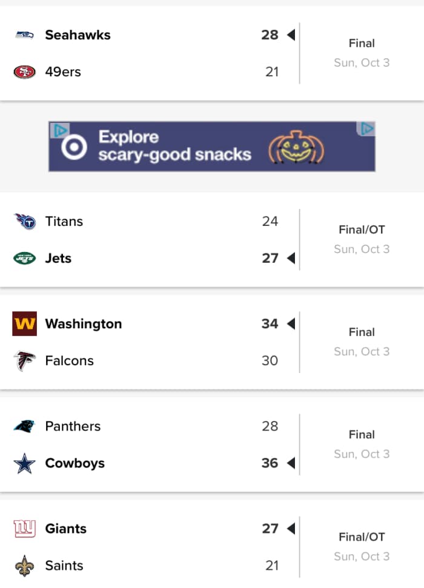The image size is (424, 588).
Task: Click the Seahawks team logo
Action: [24, 35]
